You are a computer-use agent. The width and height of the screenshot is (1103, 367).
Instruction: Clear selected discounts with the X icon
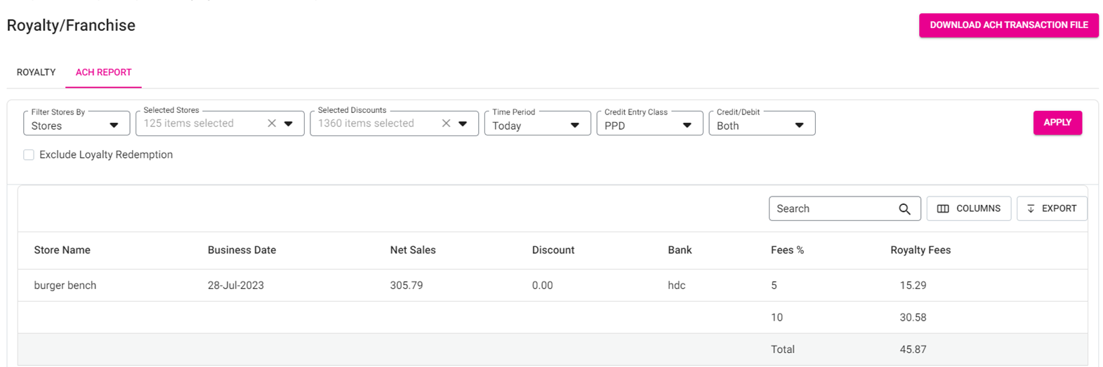(x=446, y=124)
